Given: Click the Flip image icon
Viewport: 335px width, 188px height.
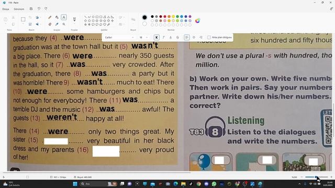Looking at the screenshot, I should (x=37, y=25).
